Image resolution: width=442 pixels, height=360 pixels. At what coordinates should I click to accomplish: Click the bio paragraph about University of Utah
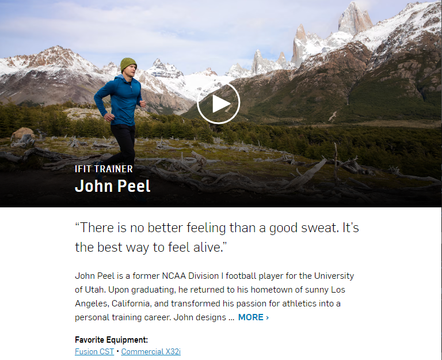(215, 296)
